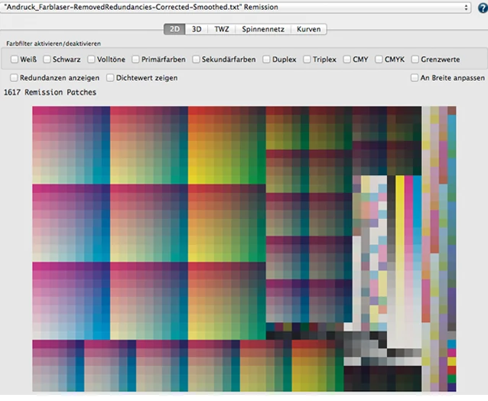Enable An Breite anpassen checkbox

tap(415, 78)
